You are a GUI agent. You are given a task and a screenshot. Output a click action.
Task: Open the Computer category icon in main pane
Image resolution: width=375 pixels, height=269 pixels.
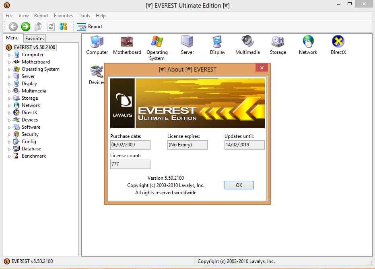click(x=97, y=41)
